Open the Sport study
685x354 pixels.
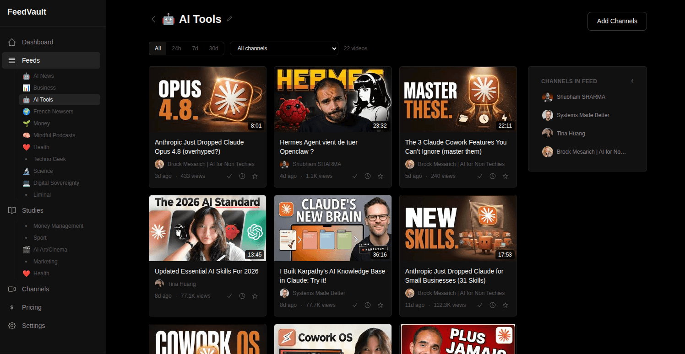[60, 238]
